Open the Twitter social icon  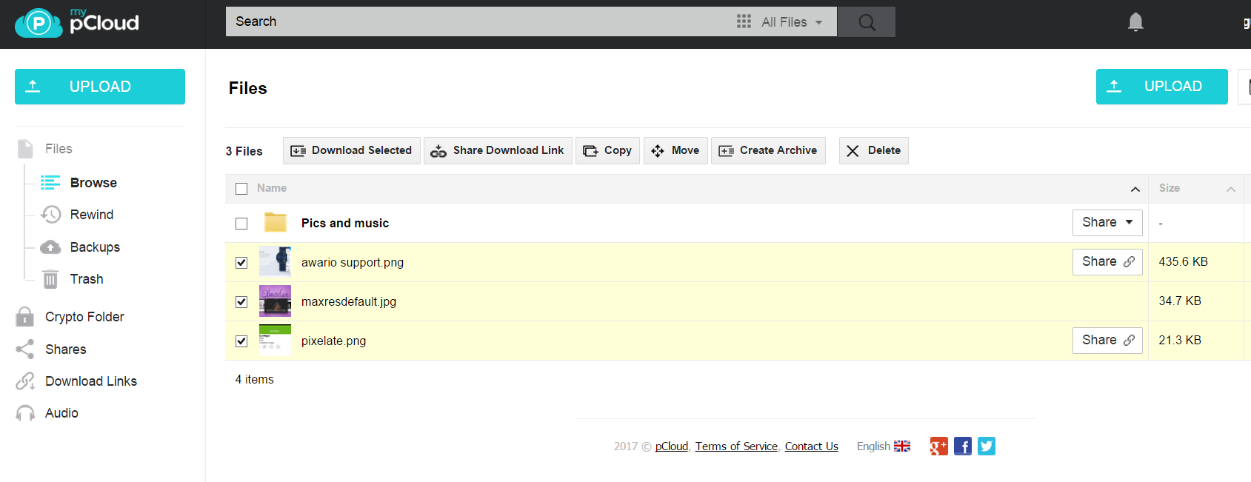pos(986,446)
